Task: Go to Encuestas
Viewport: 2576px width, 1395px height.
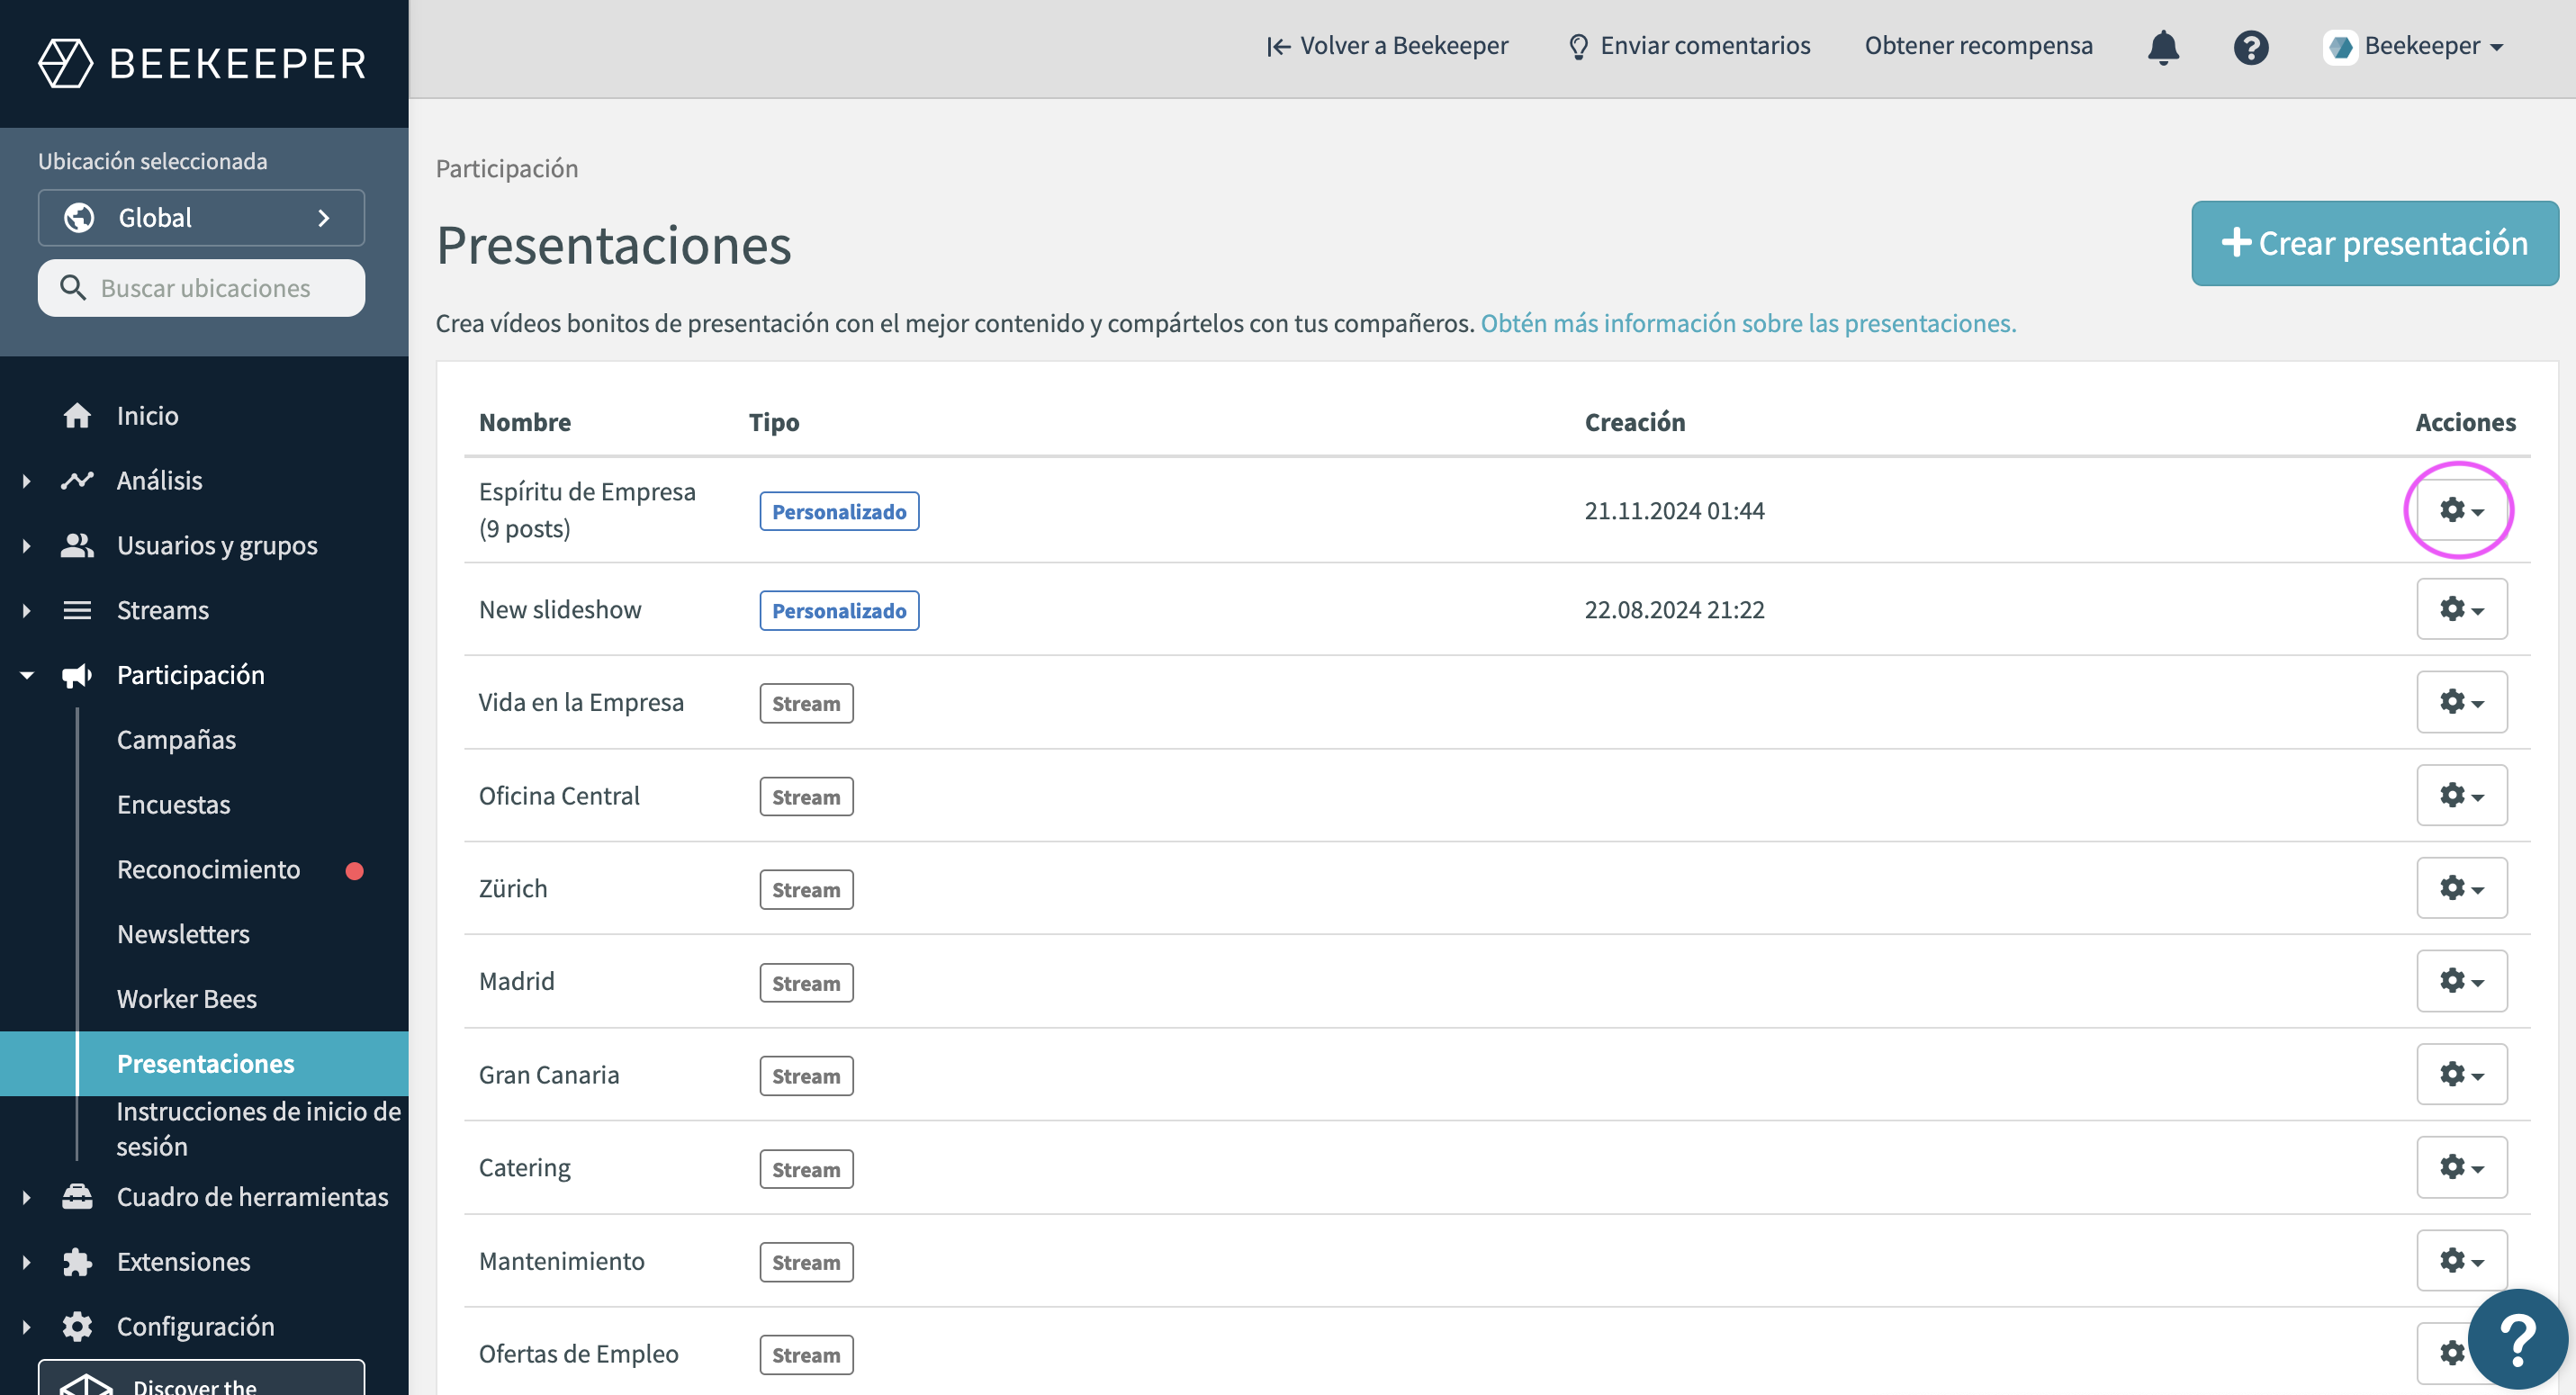Action: point(173,805)
